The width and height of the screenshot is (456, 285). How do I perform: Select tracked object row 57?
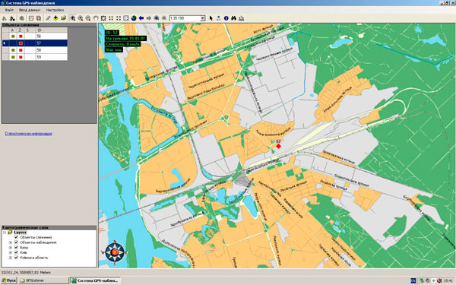pos(35,43)
